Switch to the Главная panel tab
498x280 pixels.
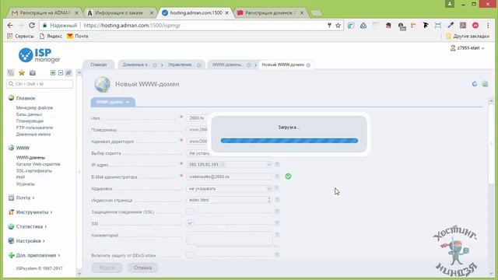[x=99, y=65]
